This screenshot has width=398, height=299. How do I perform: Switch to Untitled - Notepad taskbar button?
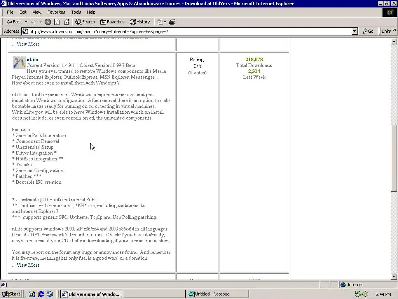[218, 294]
